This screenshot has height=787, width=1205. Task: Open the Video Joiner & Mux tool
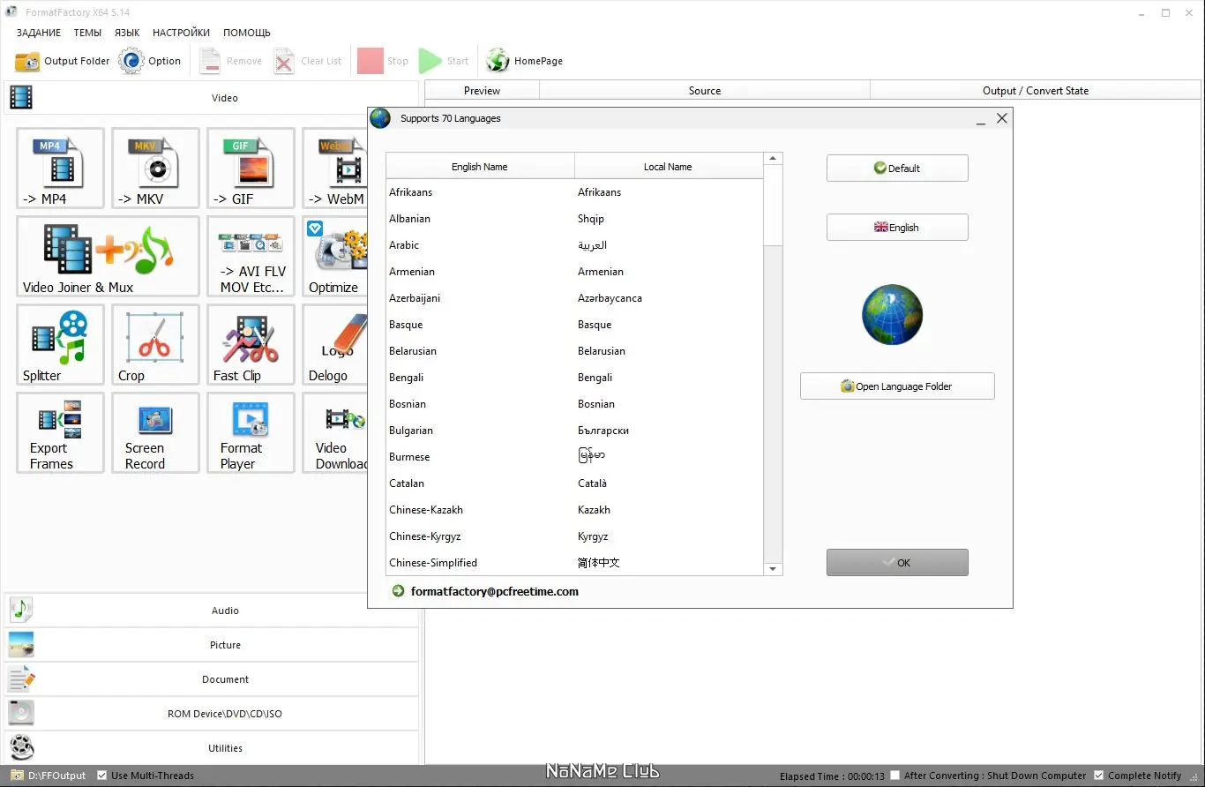(108, 256)
